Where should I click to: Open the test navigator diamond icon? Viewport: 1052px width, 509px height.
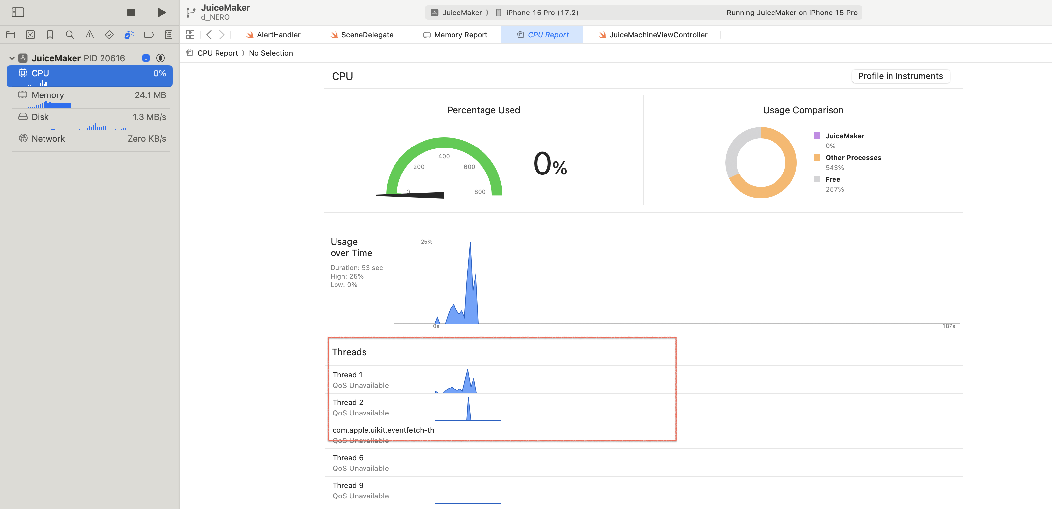coord(109,35)
